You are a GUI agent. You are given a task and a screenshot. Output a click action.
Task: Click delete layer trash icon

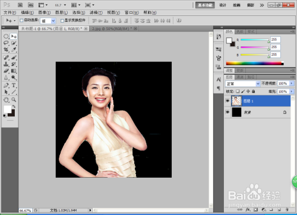click(287, 210)
